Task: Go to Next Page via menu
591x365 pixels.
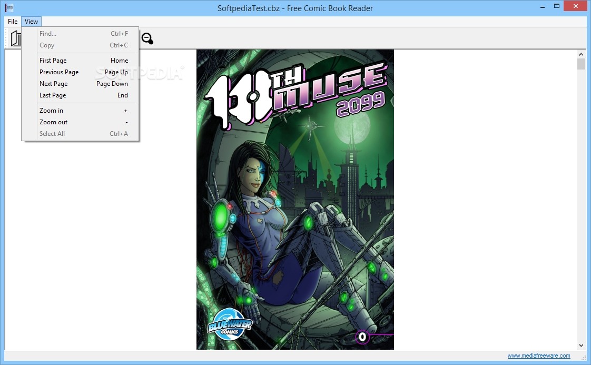Action: (x=80, y=84)
